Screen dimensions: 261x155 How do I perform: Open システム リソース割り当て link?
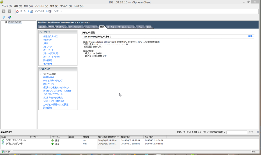click(54, 101)
